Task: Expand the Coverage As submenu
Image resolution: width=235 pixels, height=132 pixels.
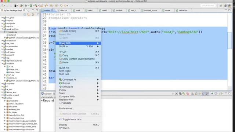Action: point(78,80)
